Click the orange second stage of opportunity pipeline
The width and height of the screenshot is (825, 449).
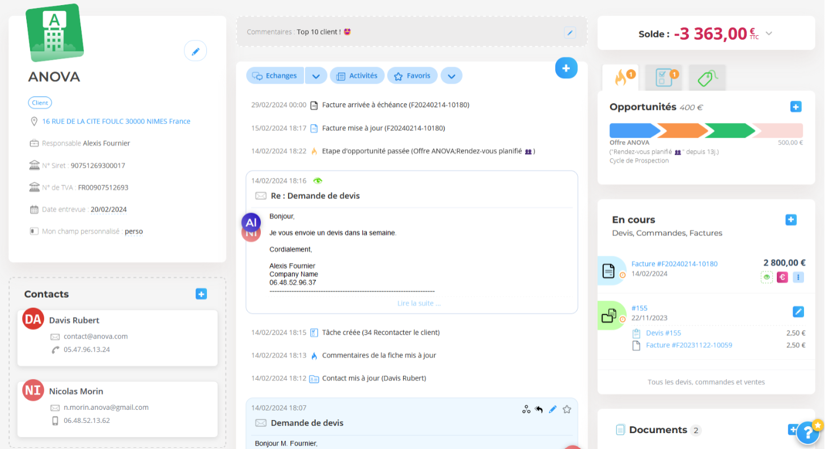683,130
